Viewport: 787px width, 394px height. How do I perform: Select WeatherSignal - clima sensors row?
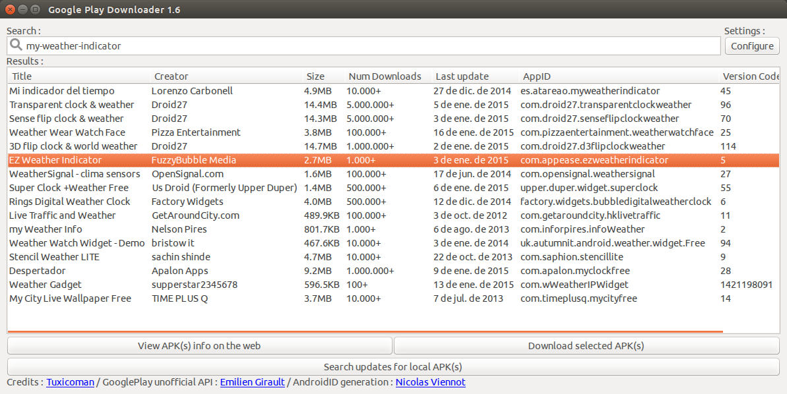point(393,174)
